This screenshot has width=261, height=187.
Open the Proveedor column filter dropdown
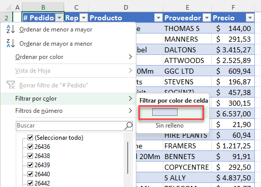[207, 18]
